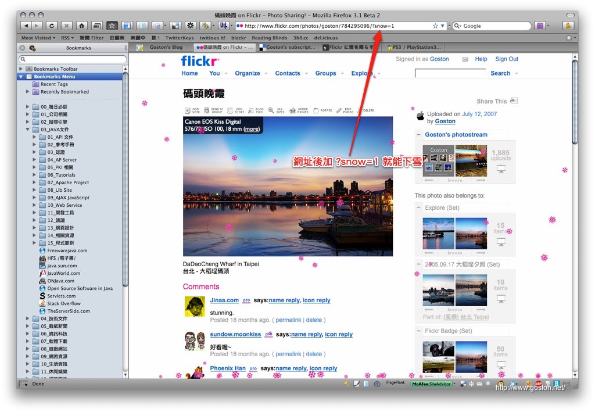Screen dimensions: 595x412
Task: Click the Stop loading X button
Action: pyautogui.click(x=66, y=26)
